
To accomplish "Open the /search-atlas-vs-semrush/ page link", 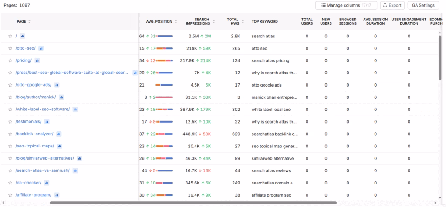I will (x=43, y=170).
